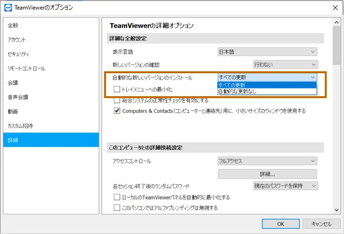
Task: Choose 自動的な更新なし from the open list
Action: pyautogui.click(x=267, y=91)
